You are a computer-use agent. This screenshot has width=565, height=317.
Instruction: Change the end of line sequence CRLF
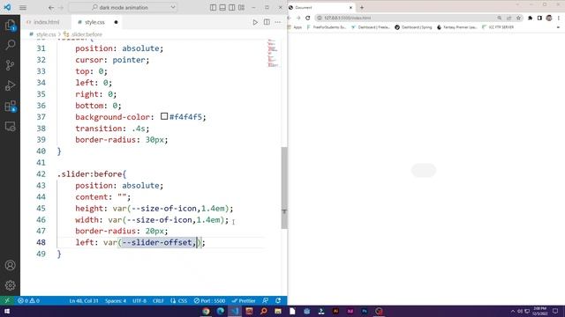point(158,300)
